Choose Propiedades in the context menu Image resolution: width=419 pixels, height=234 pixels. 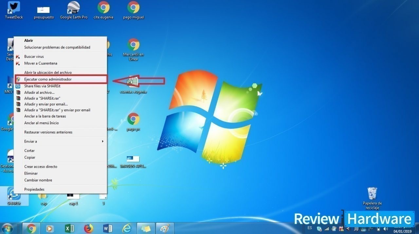tap(61, 190)
